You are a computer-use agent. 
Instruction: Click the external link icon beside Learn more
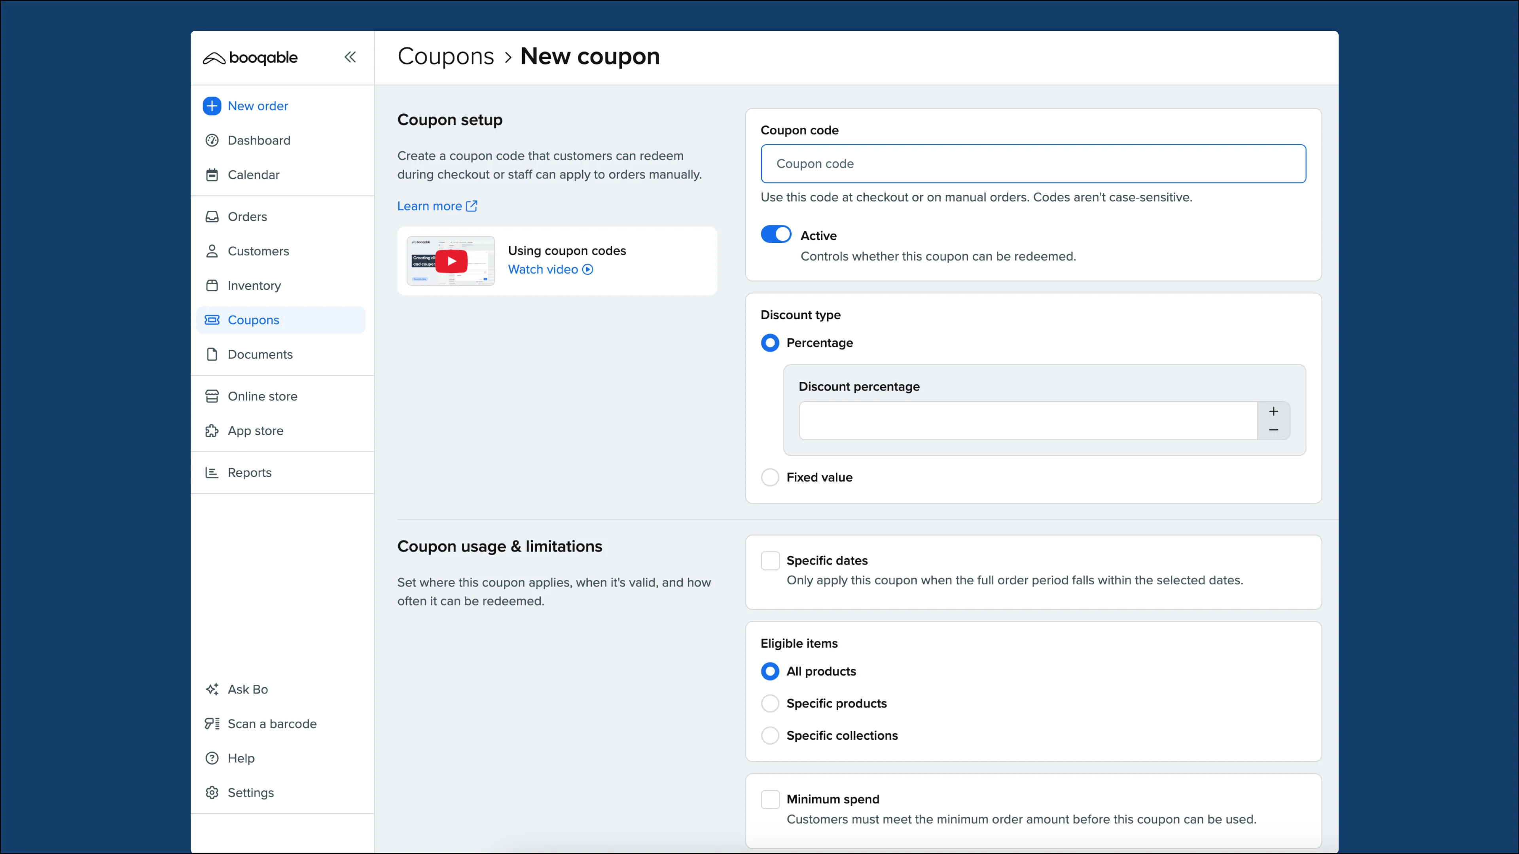point(472,206)
